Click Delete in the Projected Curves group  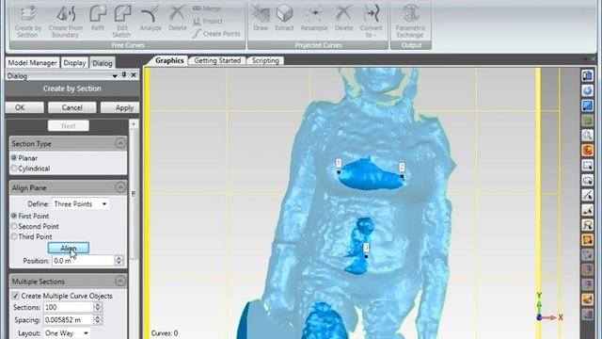click(343, 18)
